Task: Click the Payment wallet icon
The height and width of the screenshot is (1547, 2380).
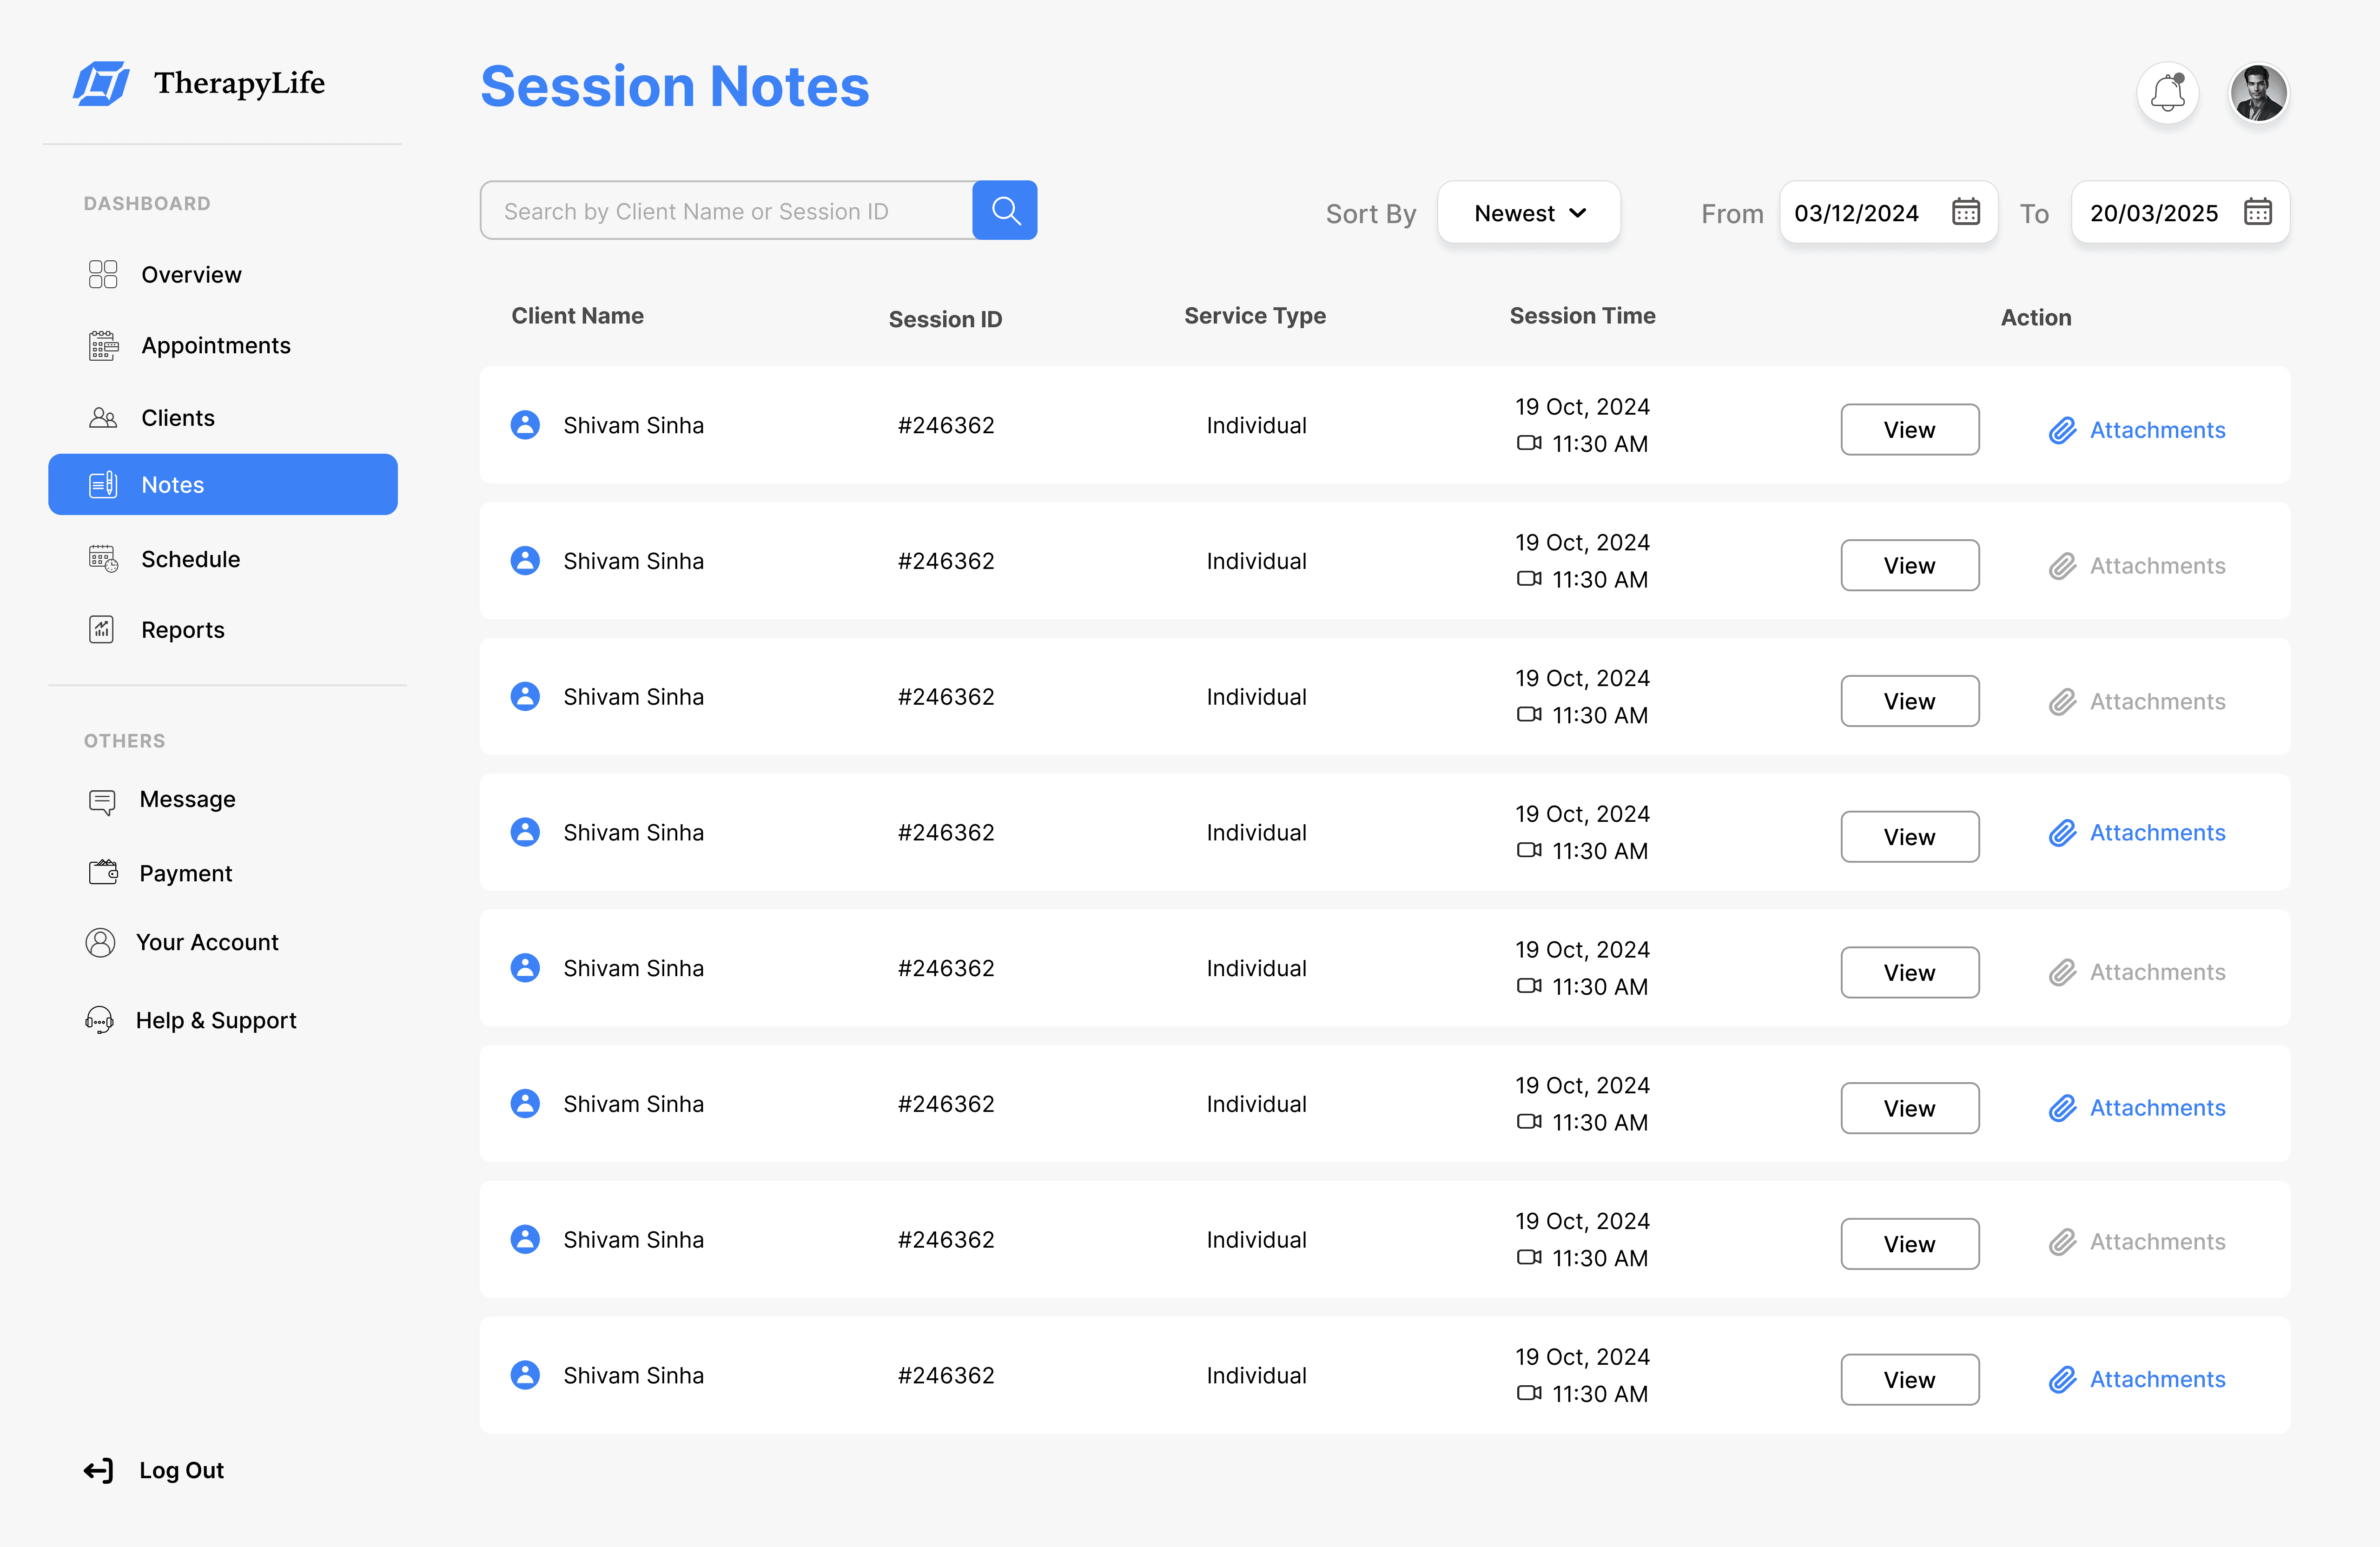Action: coord(103,873)
